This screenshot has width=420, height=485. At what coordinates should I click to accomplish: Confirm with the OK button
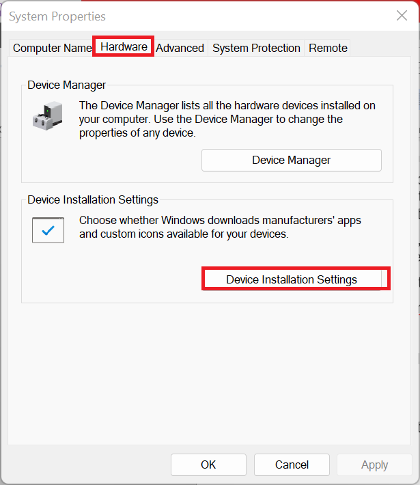208,465
